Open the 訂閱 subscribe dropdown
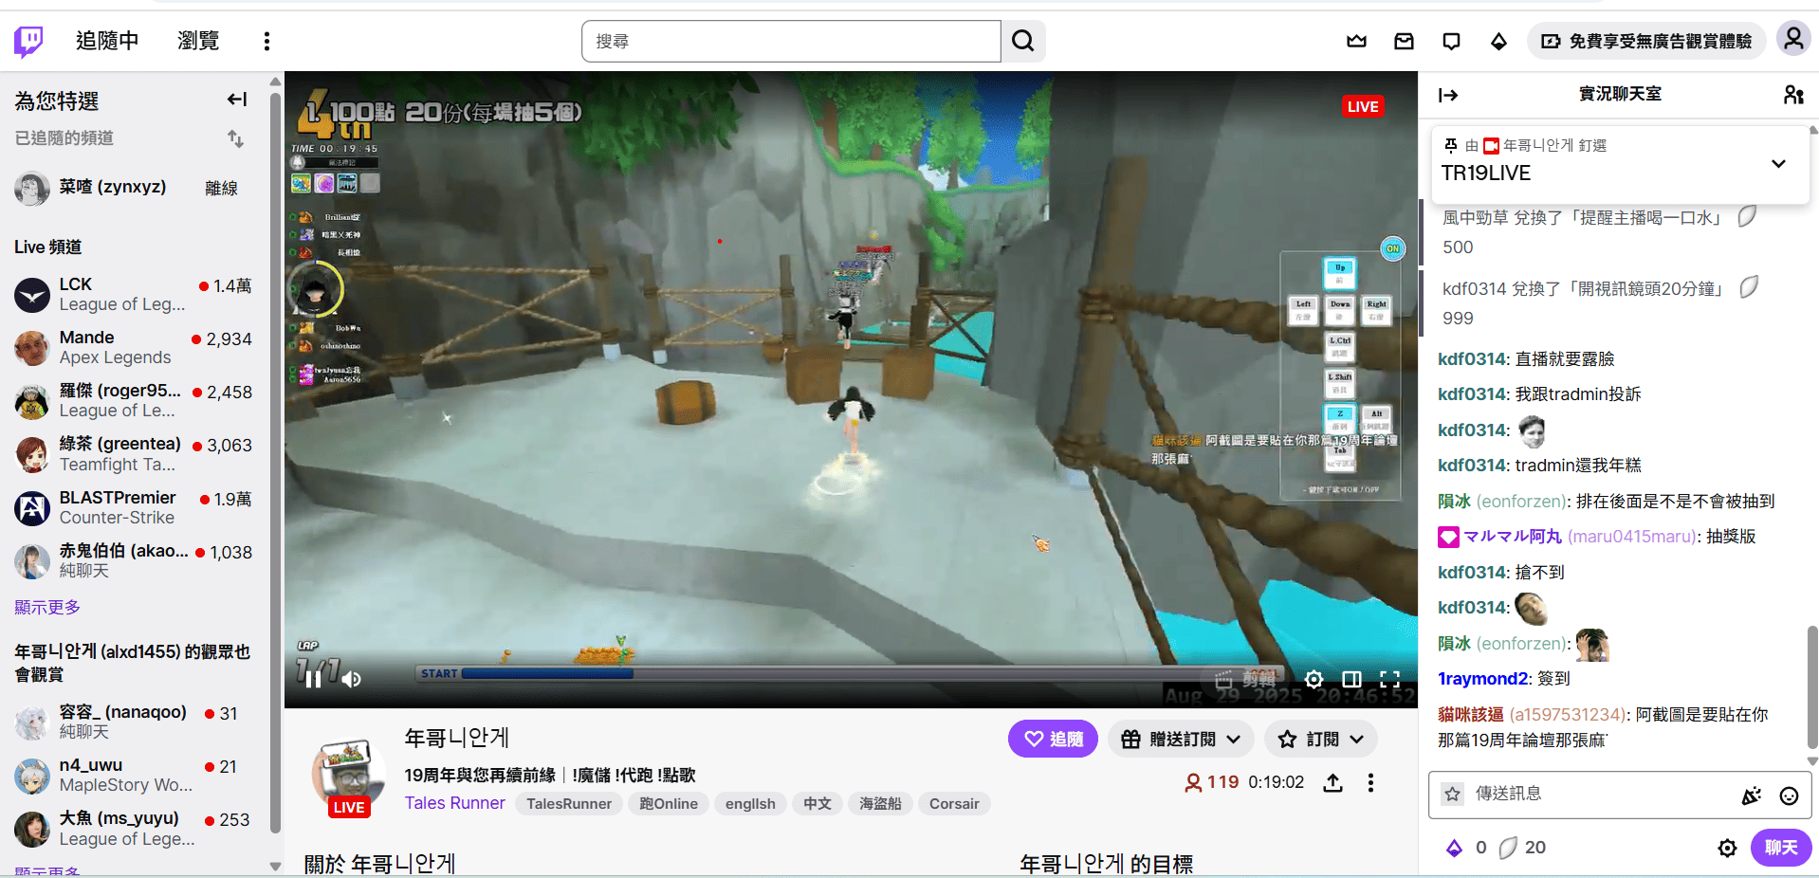 click(1321, 739)
